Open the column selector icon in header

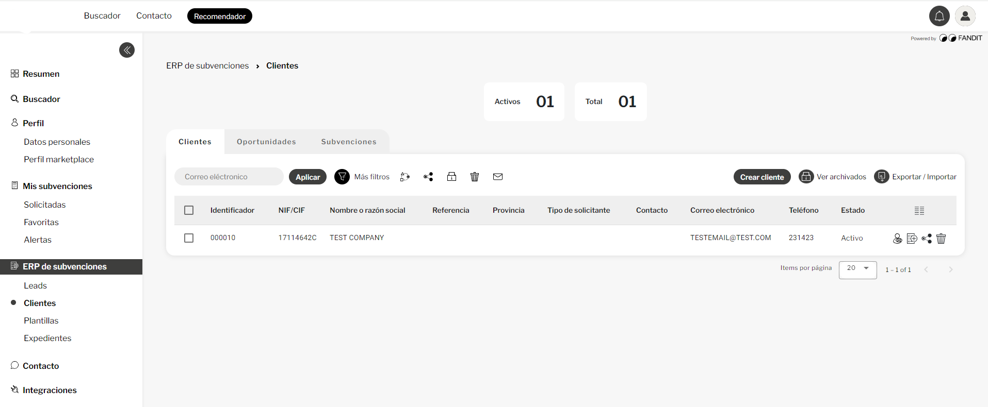click(919, 210)
